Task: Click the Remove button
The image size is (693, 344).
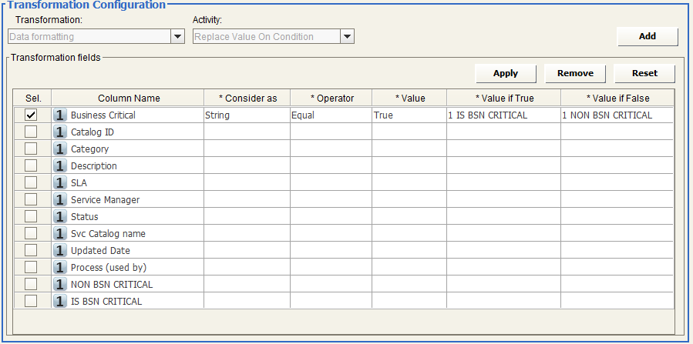Action: coord(575,73)
